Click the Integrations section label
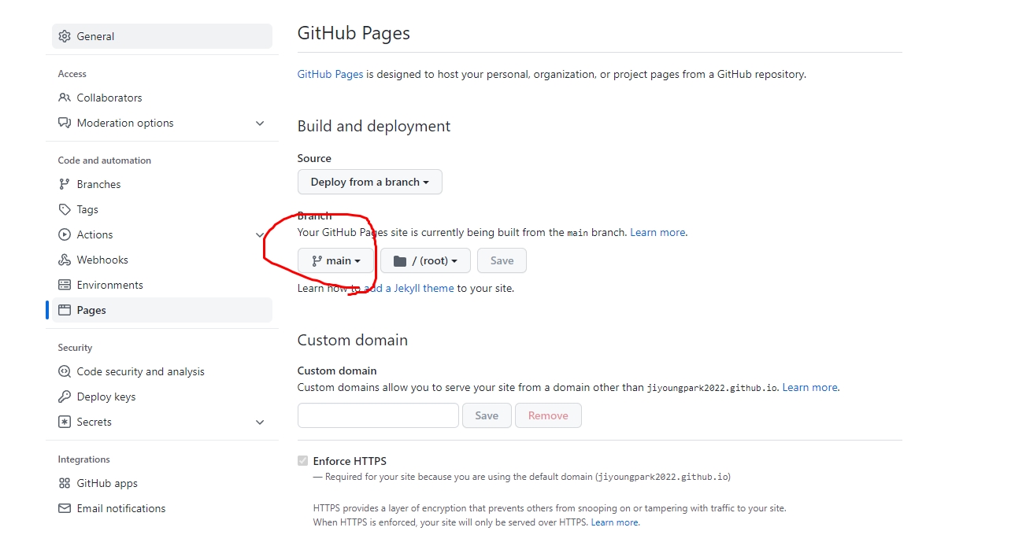Image resolution: width=1026 pixels, height=557 pixels. [x=83, y=459]
